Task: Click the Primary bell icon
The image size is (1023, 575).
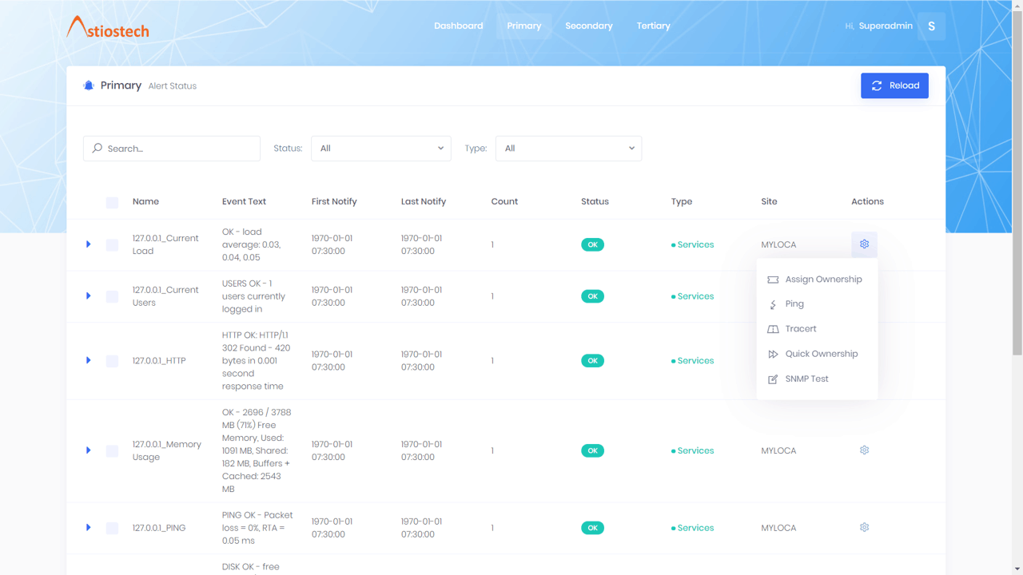Action: (x=89, y=85)
